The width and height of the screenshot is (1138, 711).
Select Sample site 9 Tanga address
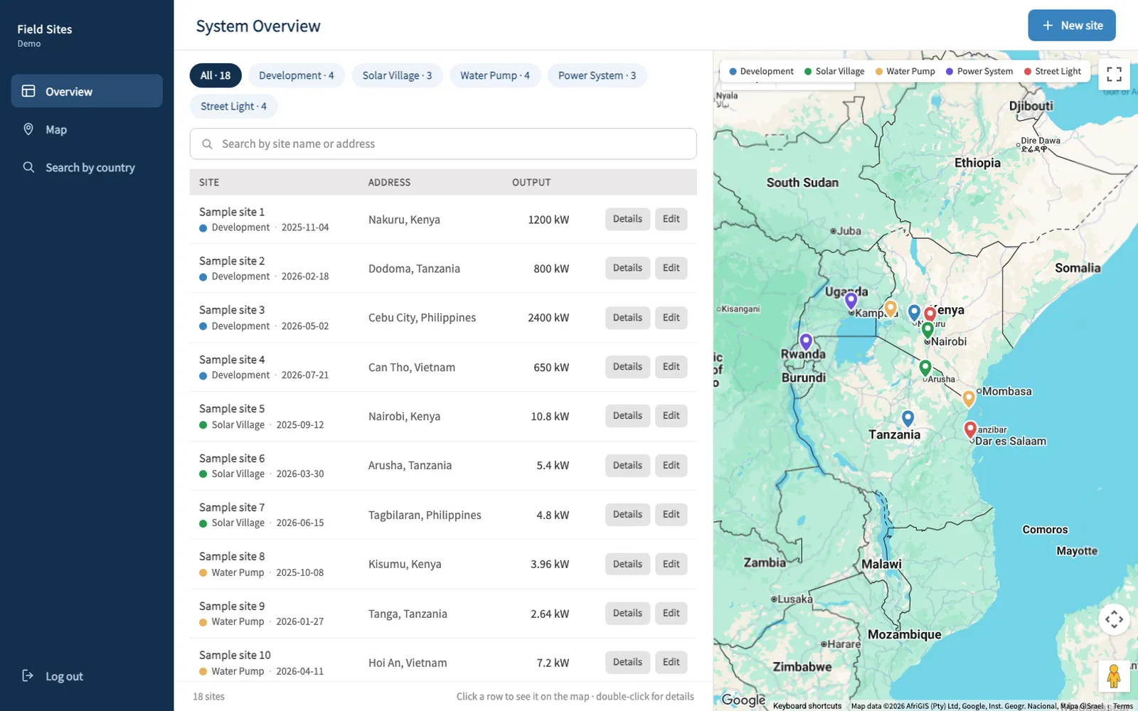[408, 614]
